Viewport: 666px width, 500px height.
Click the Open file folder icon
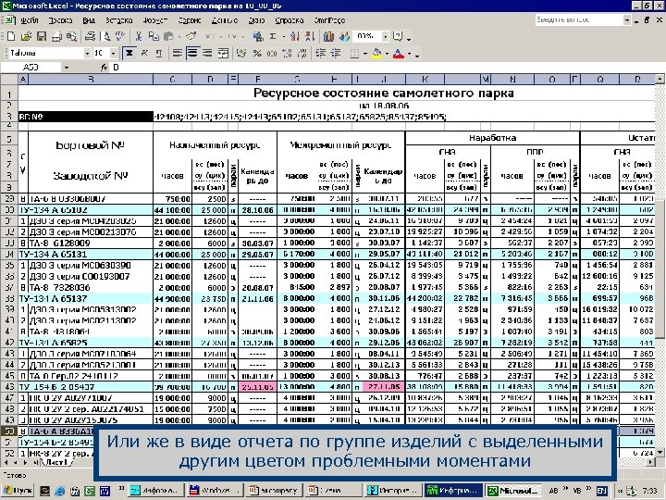26,36
